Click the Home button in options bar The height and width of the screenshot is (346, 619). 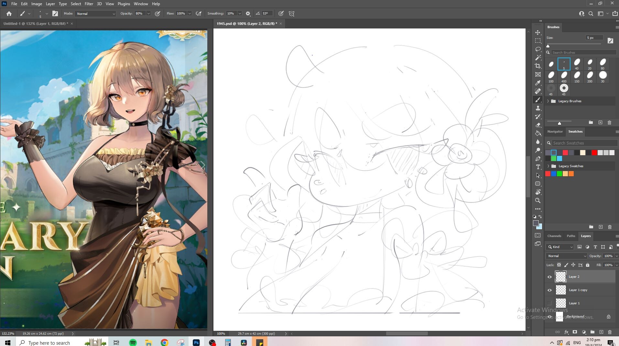click(9, 14)
